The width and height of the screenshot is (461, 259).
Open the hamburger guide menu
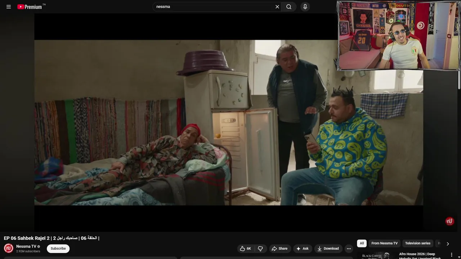coord(9,7)
